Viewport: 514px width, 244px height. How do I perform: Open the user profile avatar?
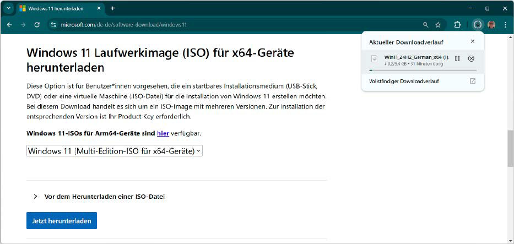pyautogui.click(x=491, y=25)
